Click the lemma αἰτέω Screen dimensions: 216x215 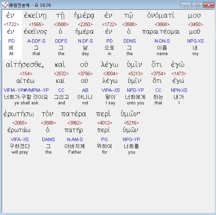(25, 81)
